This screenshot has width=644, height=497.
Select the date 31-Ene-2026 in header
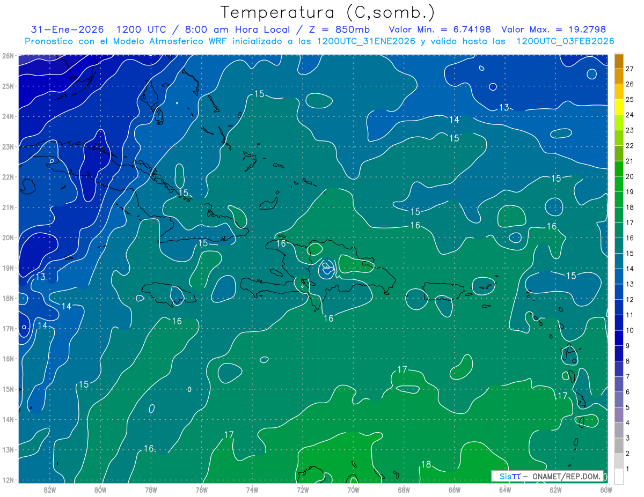[x=68, y=29]
